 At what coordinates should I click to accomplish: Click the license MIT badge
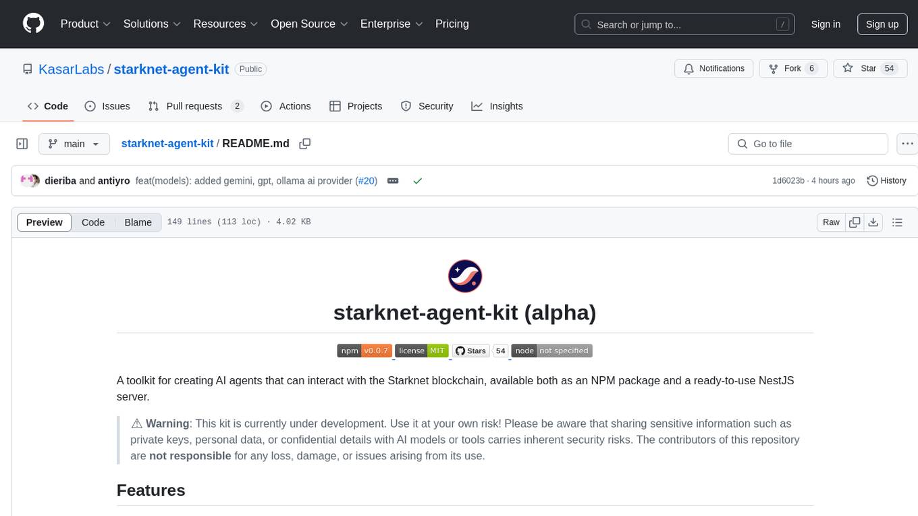coord(422,351)
